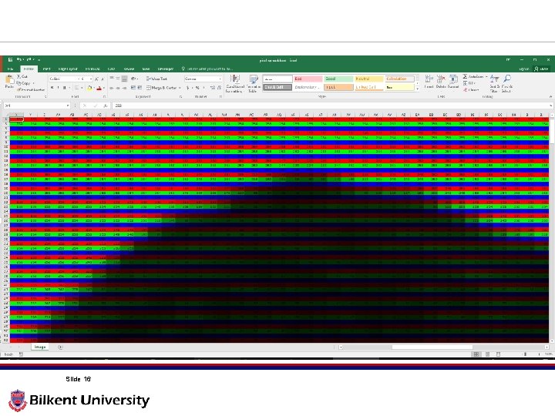Open Find & Select magnifier
Screen dimensions: 555x416
click(x=507, y=84)
